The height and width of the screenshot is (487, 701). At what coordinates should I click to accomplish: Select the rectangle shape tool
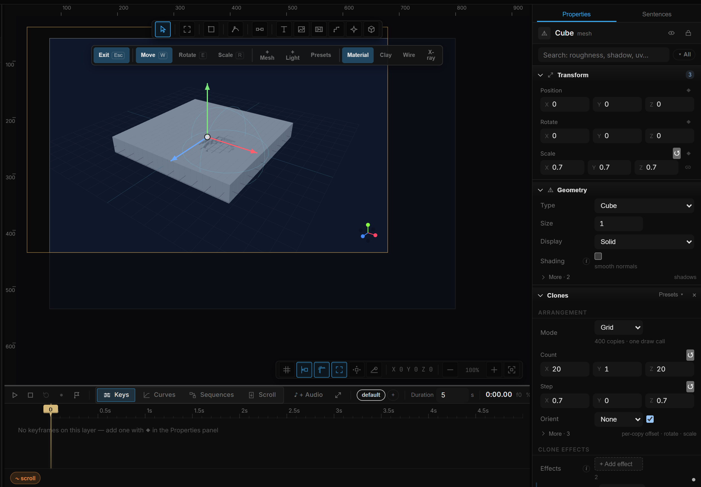(x=211, y=29)
